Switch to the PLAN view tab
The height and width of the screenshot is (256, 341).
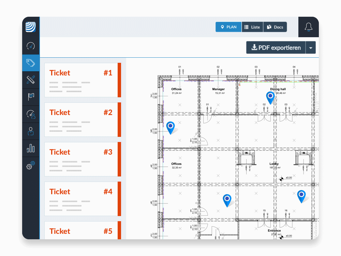click(x=228, y=27)
